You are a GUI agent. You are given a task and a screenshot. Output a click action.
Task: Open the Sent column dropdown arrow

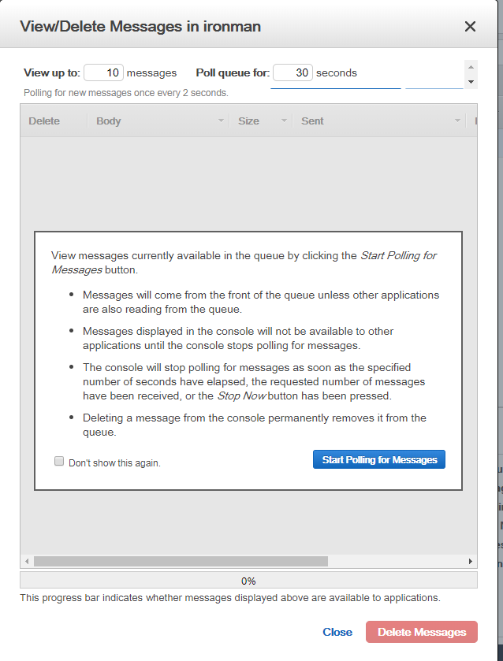point(457,121)
